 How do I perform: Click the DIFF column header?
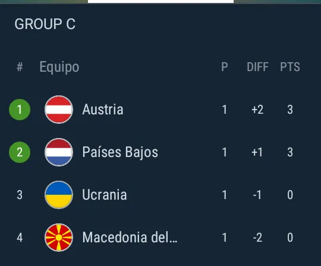click(x=257, y=67)
